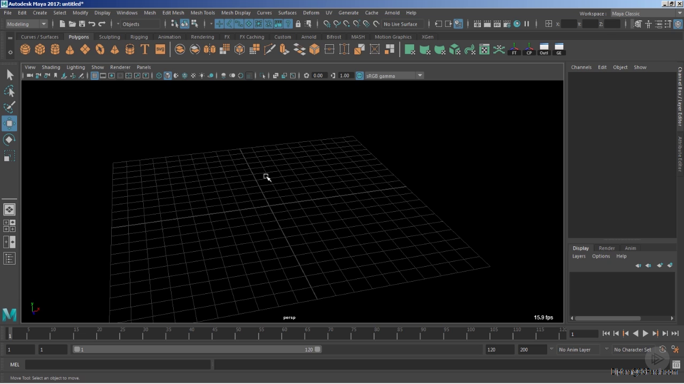Create a polygon cylinder from the shelf
Viewport: 684px width, 384px height.
click(x=55, y=50)
